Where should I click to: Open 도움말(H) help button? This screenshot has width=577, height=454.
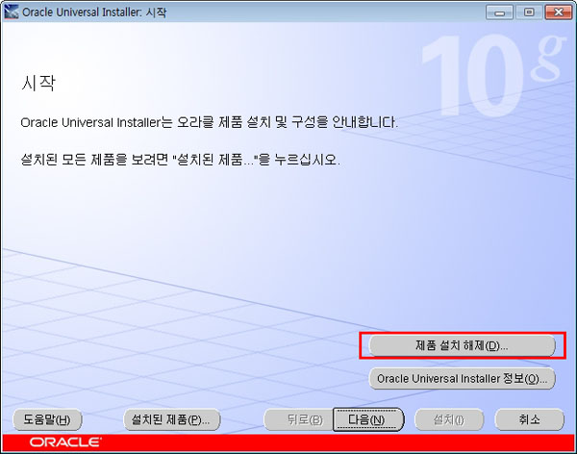click(x=47, y=419)
